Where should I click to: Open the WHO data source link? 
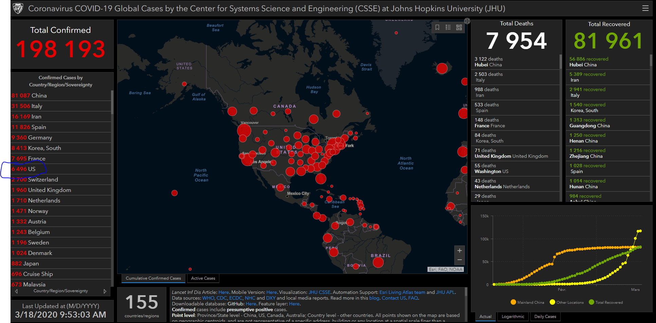point(208,298)
